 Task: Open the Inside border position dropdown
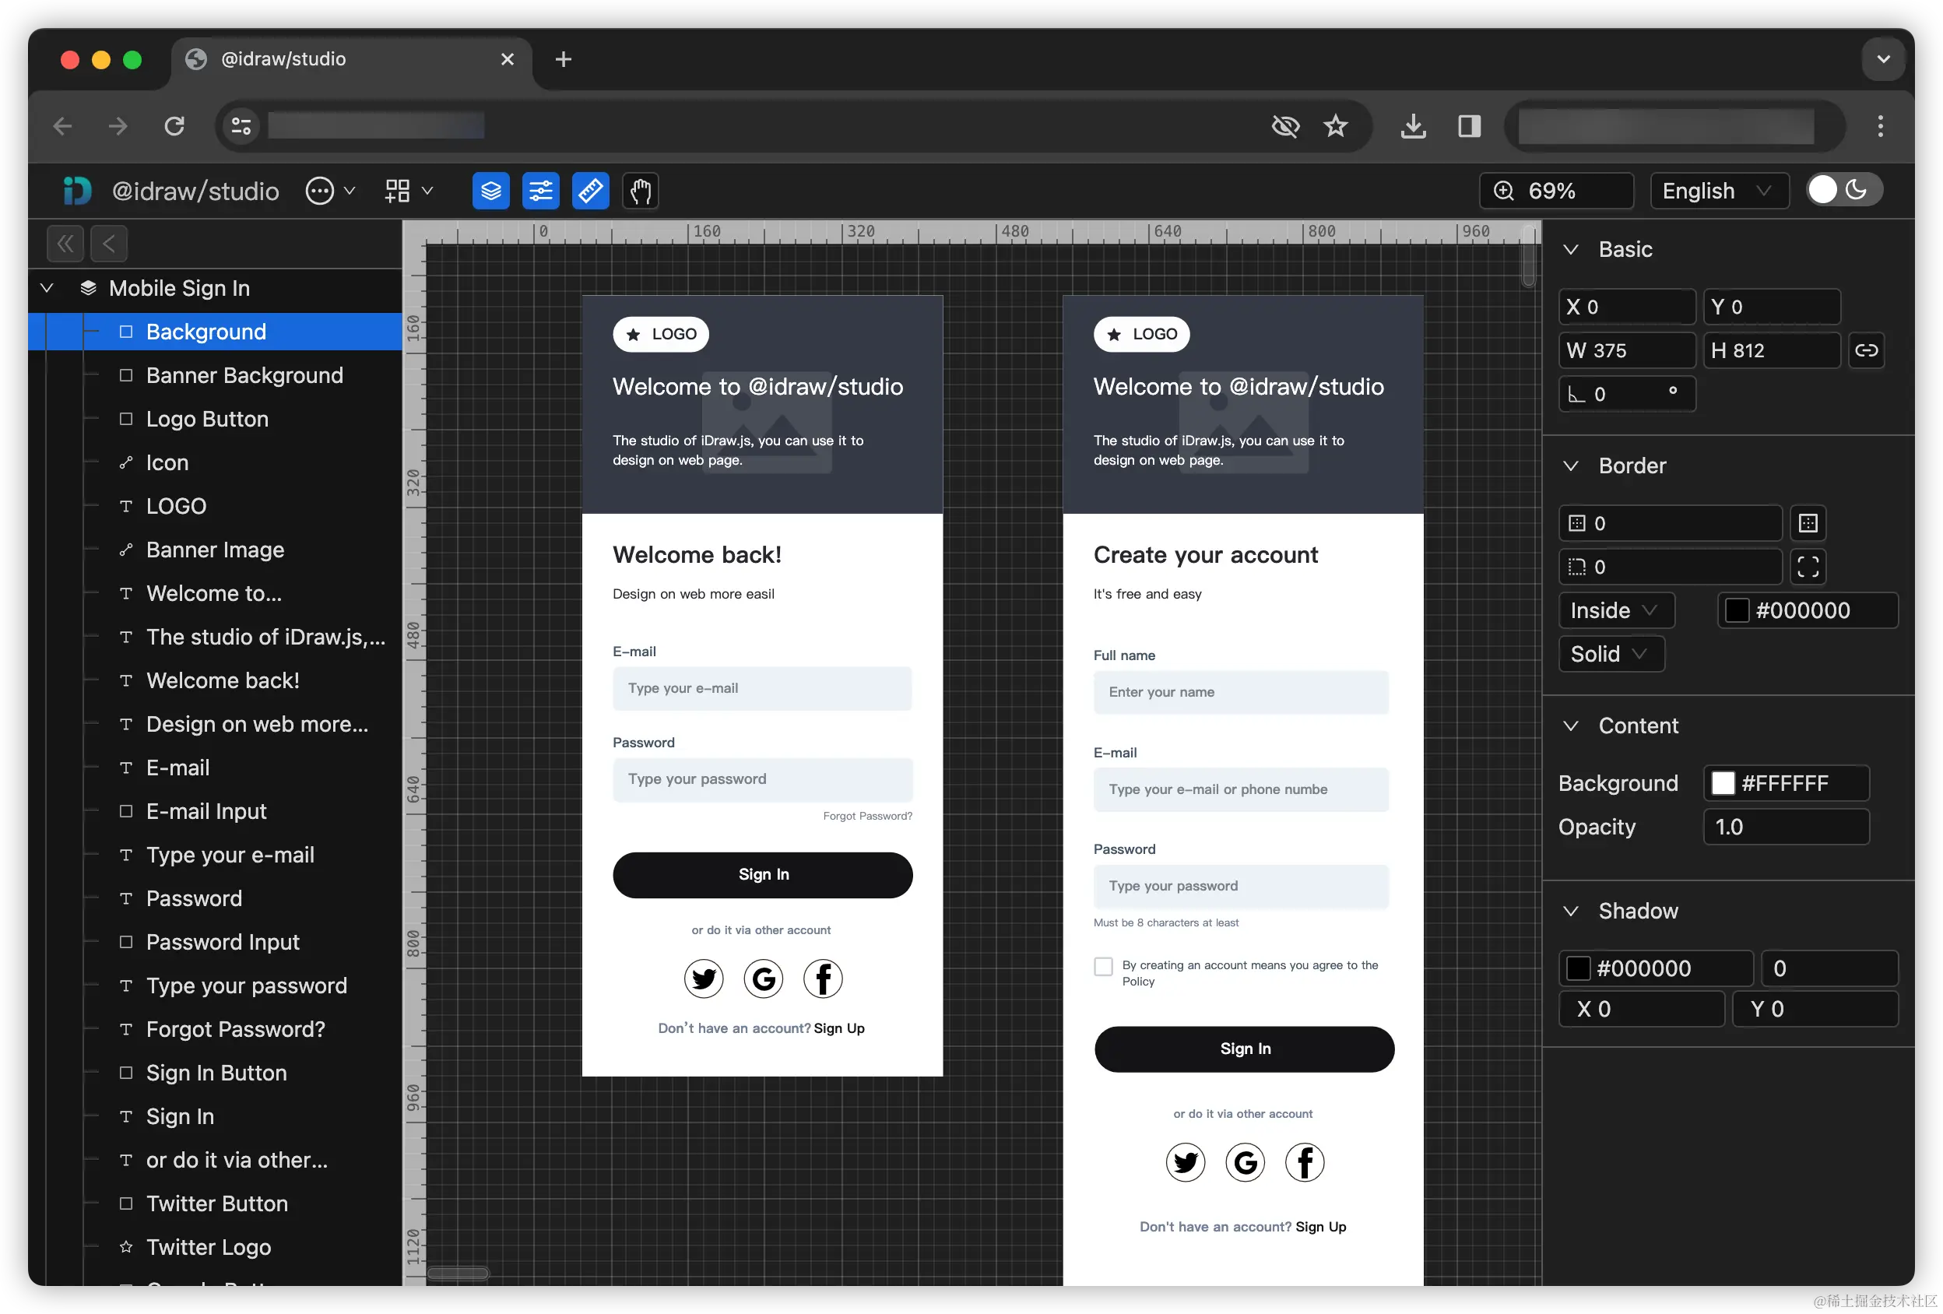point(1615,611)
